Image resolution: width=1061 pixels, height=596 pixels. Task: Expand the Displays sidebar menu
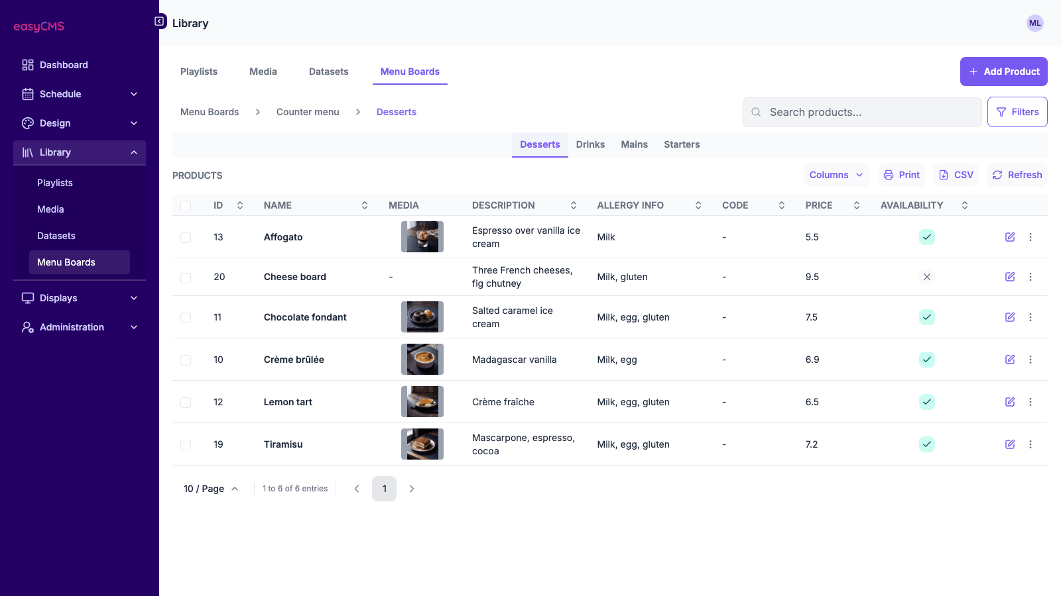80,298
